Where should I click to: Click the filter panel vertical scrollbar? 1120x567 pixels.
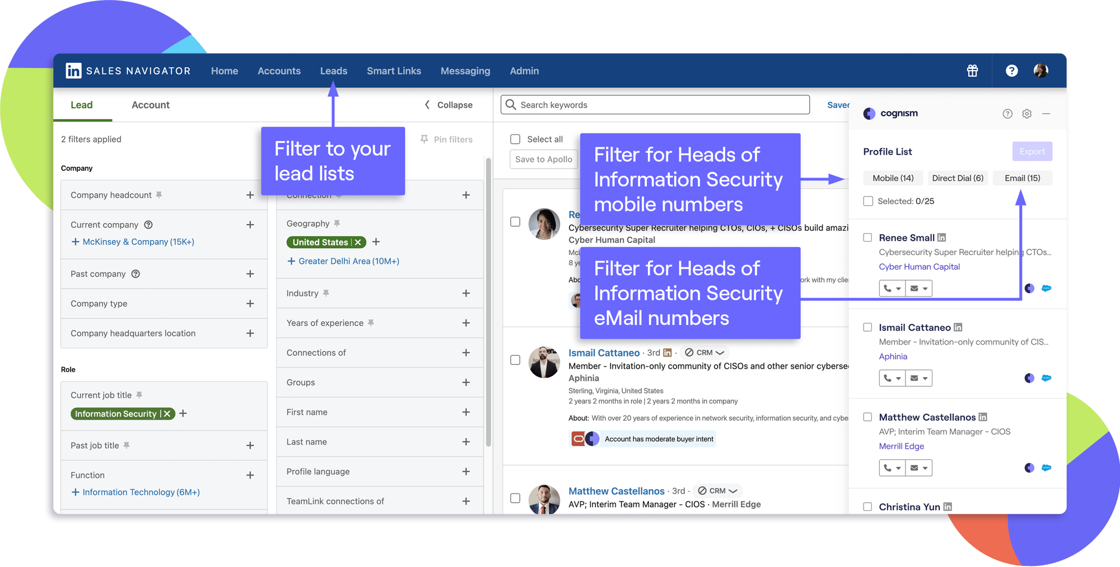(488, 303)
